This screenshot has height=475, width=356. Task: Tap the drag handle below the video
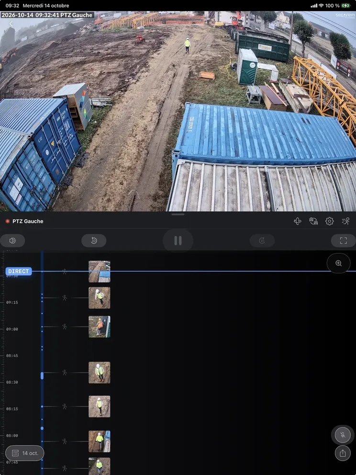178,215
